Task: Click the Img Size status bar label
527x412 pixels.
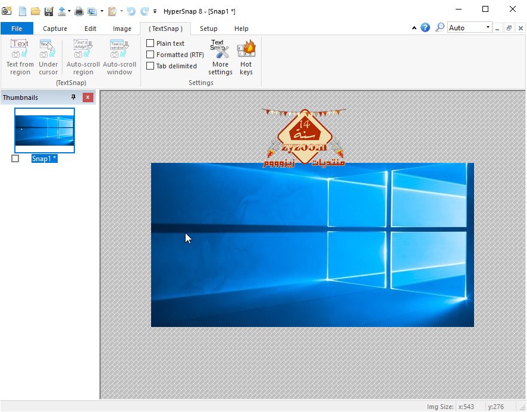Action: (440, 407)
